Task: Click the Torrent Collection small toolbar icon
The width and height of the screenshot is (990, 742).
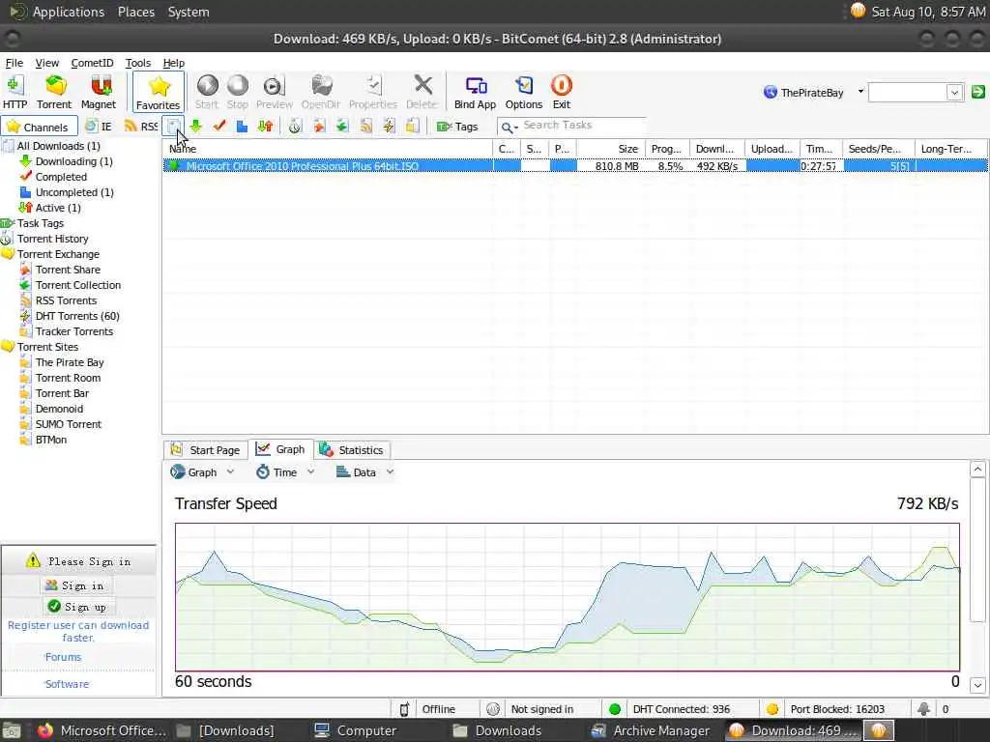Action: pos(342,127)
